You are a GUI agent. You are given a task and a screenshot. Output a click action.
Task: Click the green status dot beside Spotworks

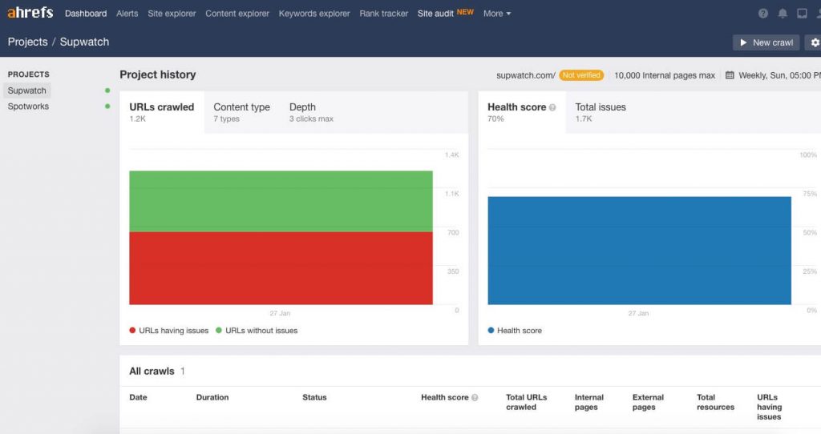[107, 106]
